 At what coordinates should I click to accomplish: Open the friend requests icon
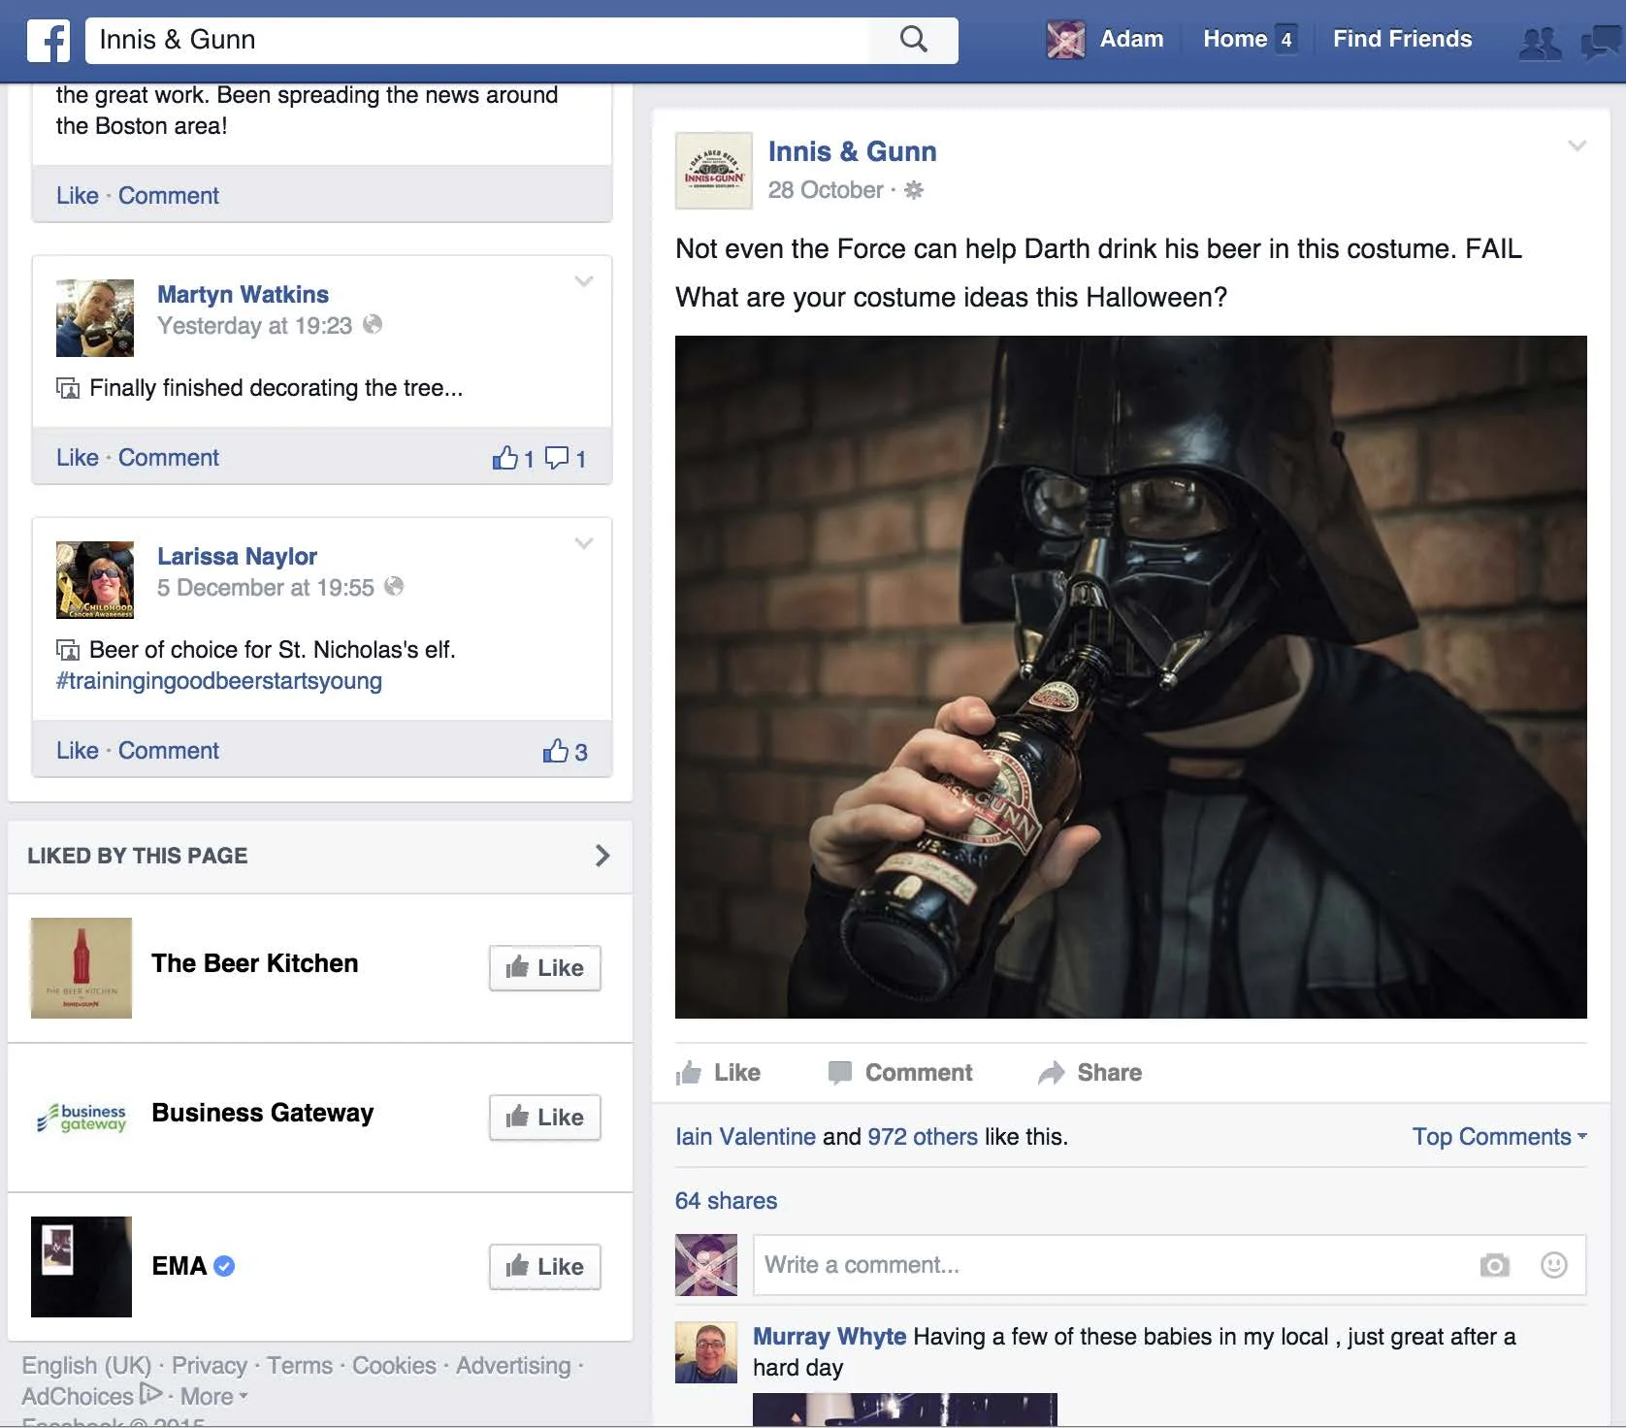pos(1540,43)
